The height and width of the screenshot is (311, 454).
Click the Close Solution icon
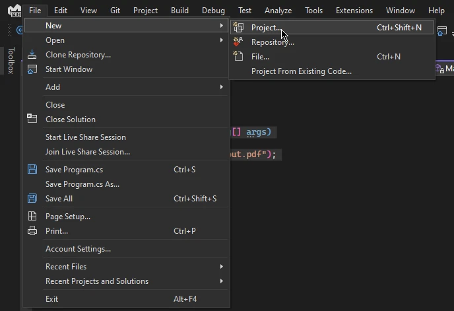(32, 120)
